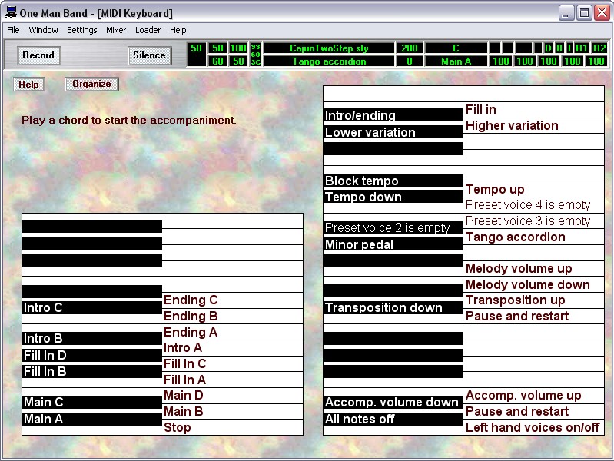The width and height of the screenshot is (614, 461).
Task: Click the Main A section display in status panel
Action: coord(456,61)
